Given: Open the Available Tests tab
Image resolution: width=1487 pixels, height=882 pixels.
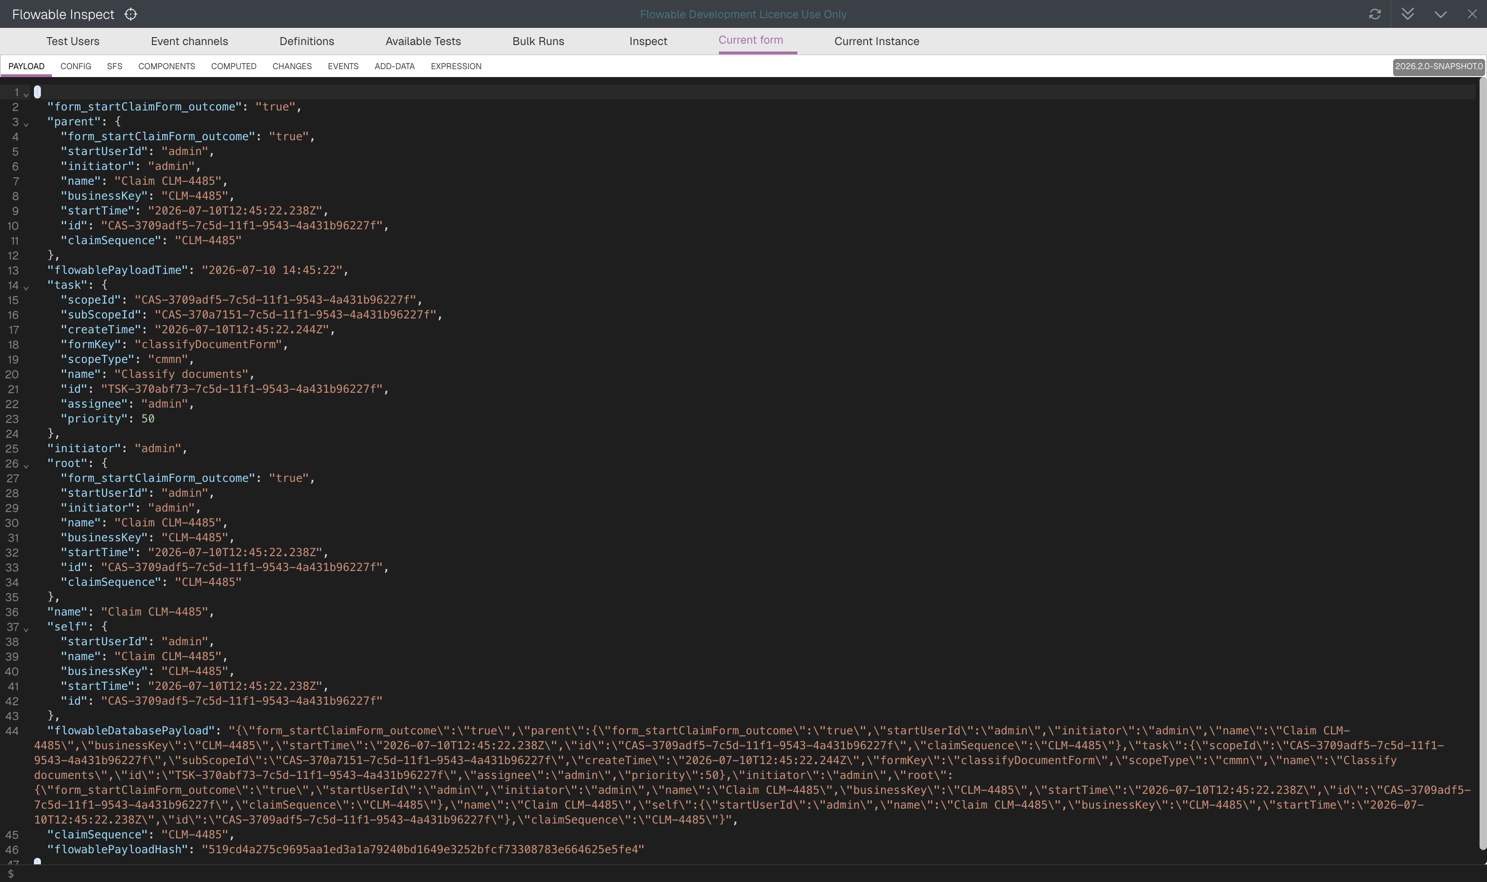Looking at the screenshot, I should (x=423, y=41).
